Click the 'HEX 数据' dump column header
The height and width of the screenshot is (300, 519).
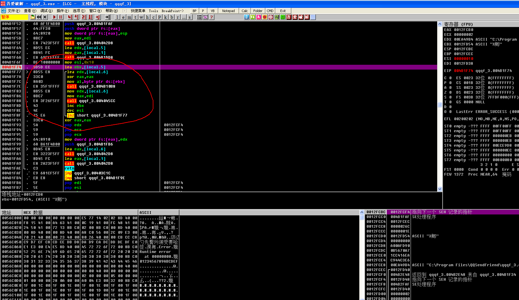point(80,212)
